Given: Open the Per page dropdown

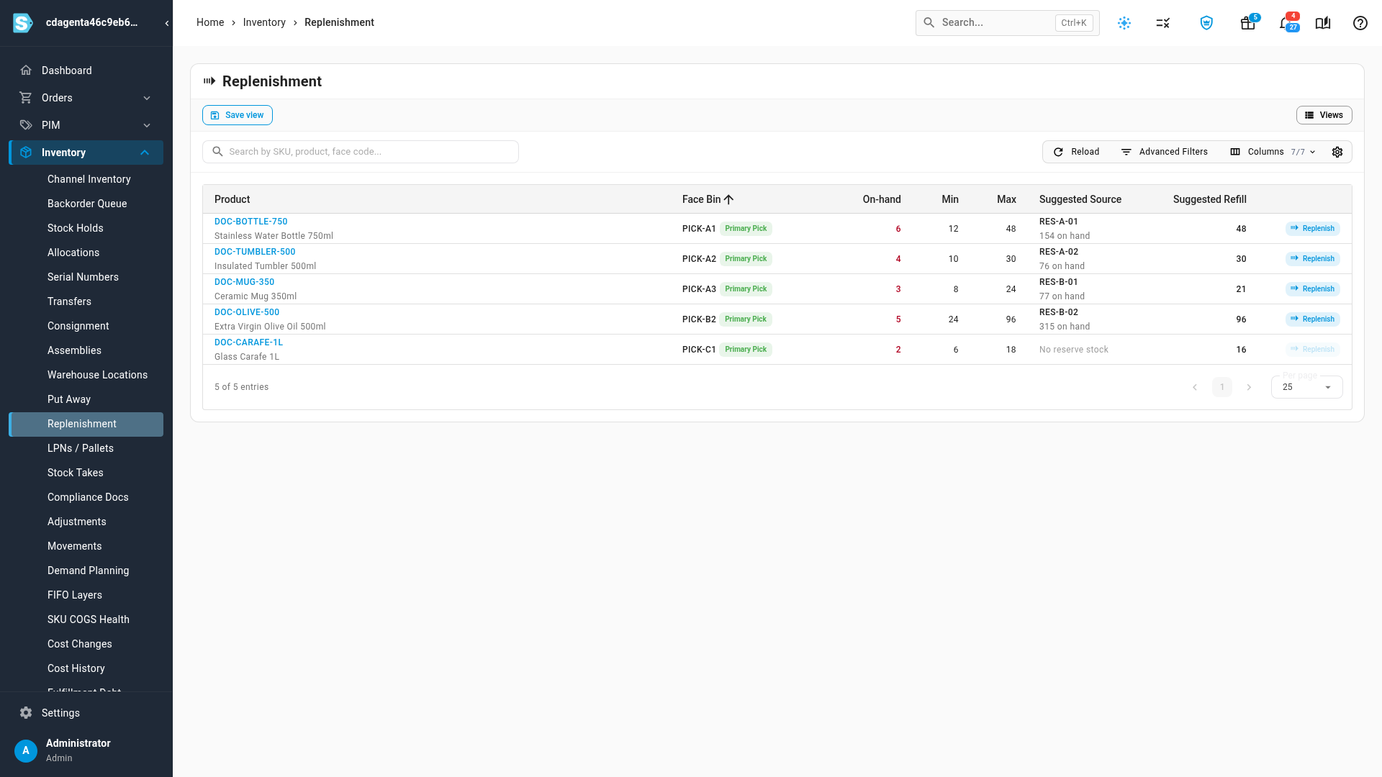Looking at the screenshot, I should tap(1306, 387).
